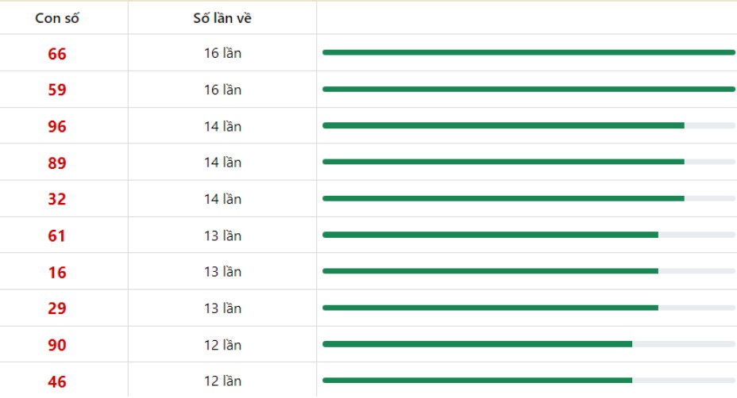Click the 'Con số' column header
This screenshot has height=398, width=737.
pos(57,18)
